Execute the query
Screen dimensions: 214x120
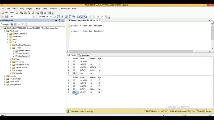click(41, 17)
